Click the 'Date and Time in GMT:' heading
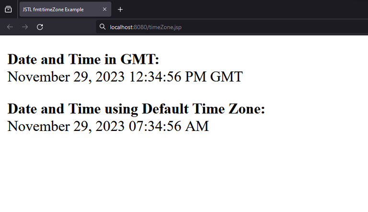This screenshot has height=212, width=368. pyautogui.click(x=83, y=59)
